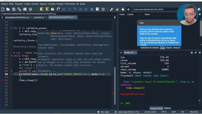Viewport: 202px width, 114px height.
Task: Interrupt kernel with console stop square
Action: [x=192, y=53]
